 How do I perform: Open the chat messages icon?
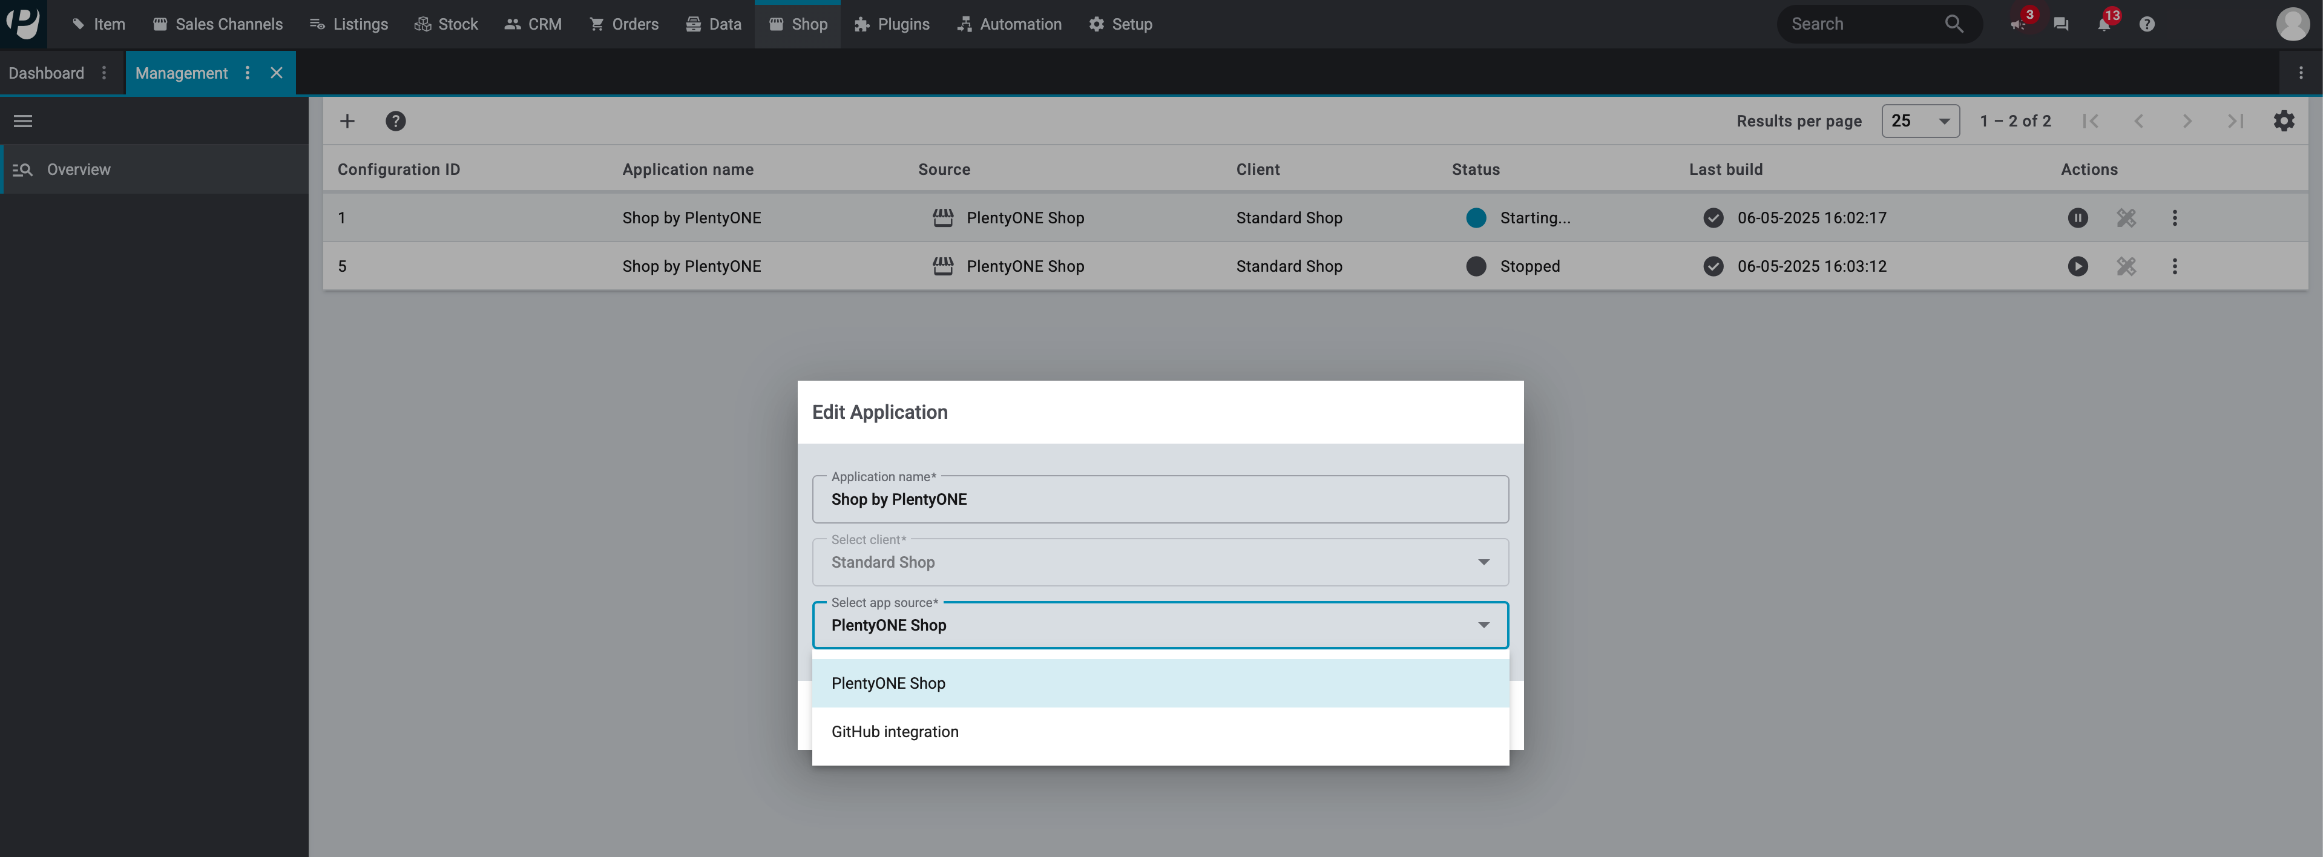coord(2060,24)
